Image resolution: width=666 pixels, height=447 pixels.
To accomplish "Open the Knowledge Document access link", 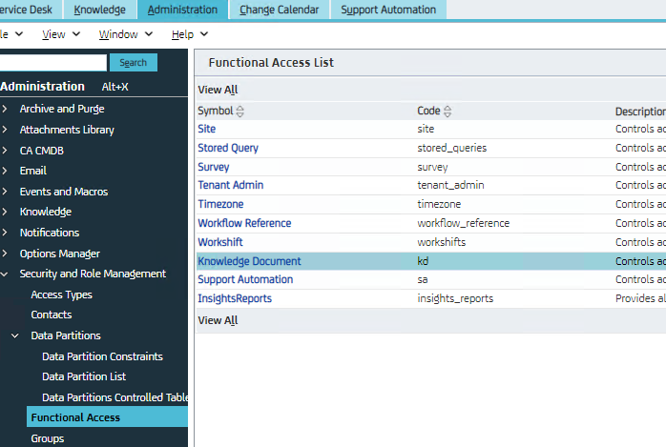I will 249,261.
